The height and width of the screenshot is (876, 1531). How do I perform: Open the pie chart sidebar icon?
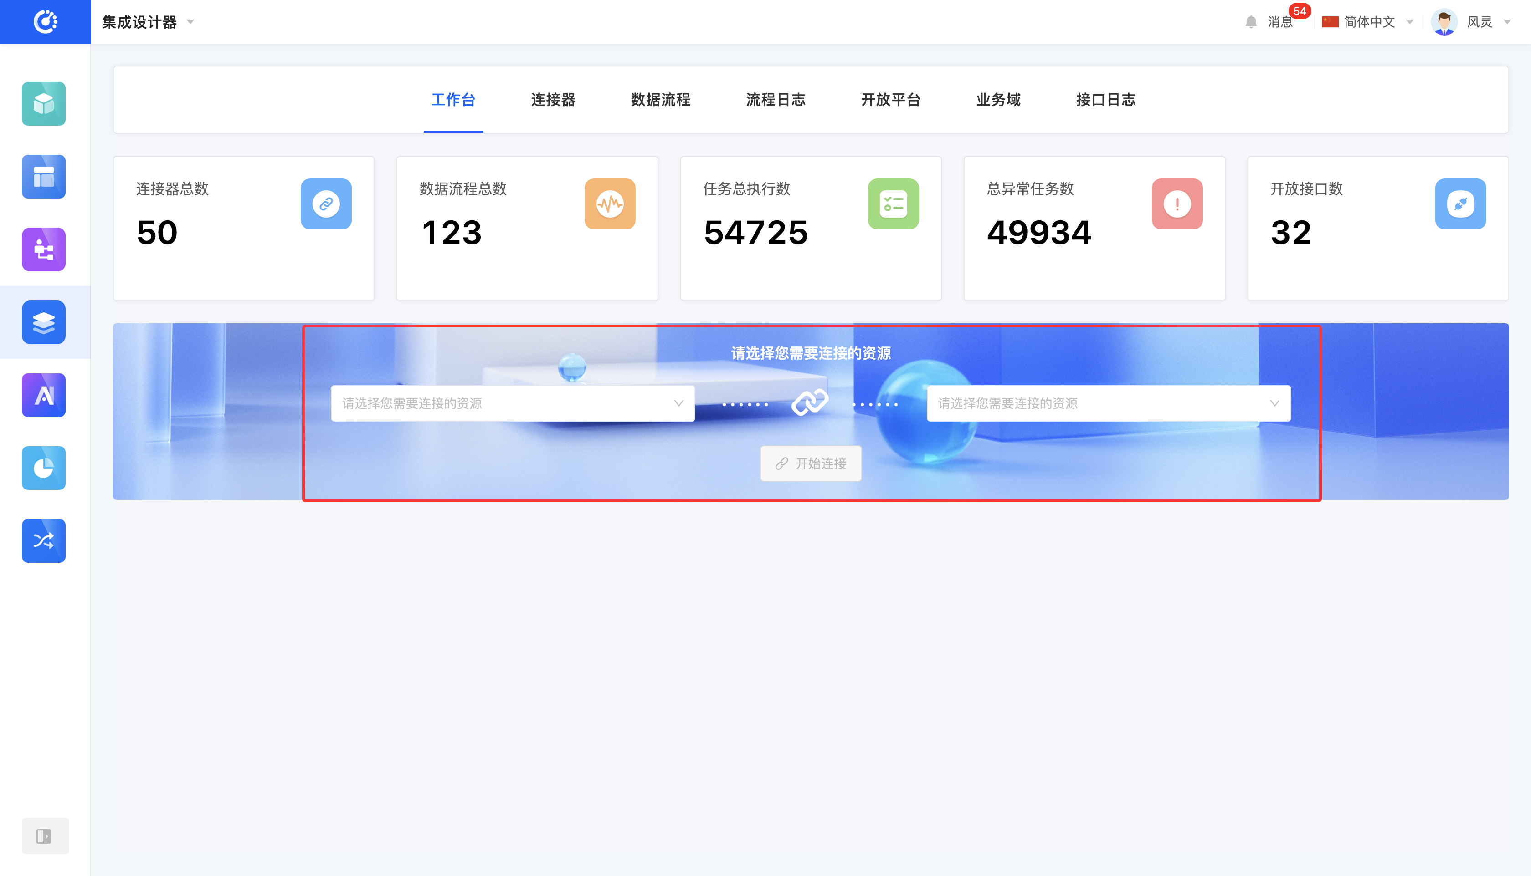[43, 468]
